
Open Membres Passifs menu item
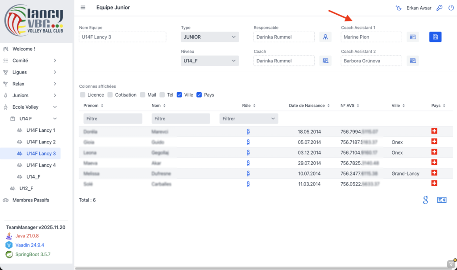click(31, 200)
